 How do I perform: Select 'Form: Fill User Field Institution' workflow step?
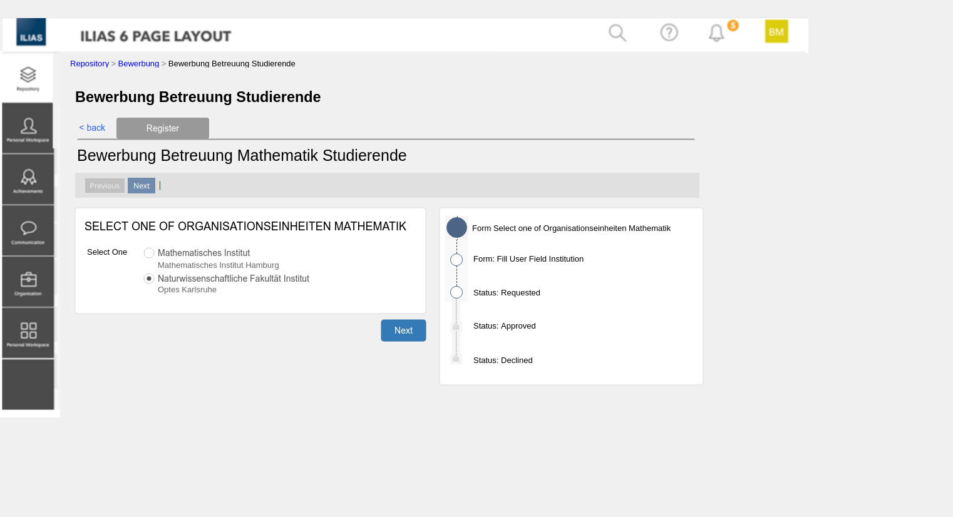tap(528, 259)
